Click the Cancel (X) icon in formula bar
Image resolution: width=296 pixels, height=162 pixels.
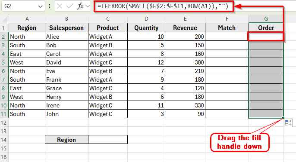(x=60, y=6)
